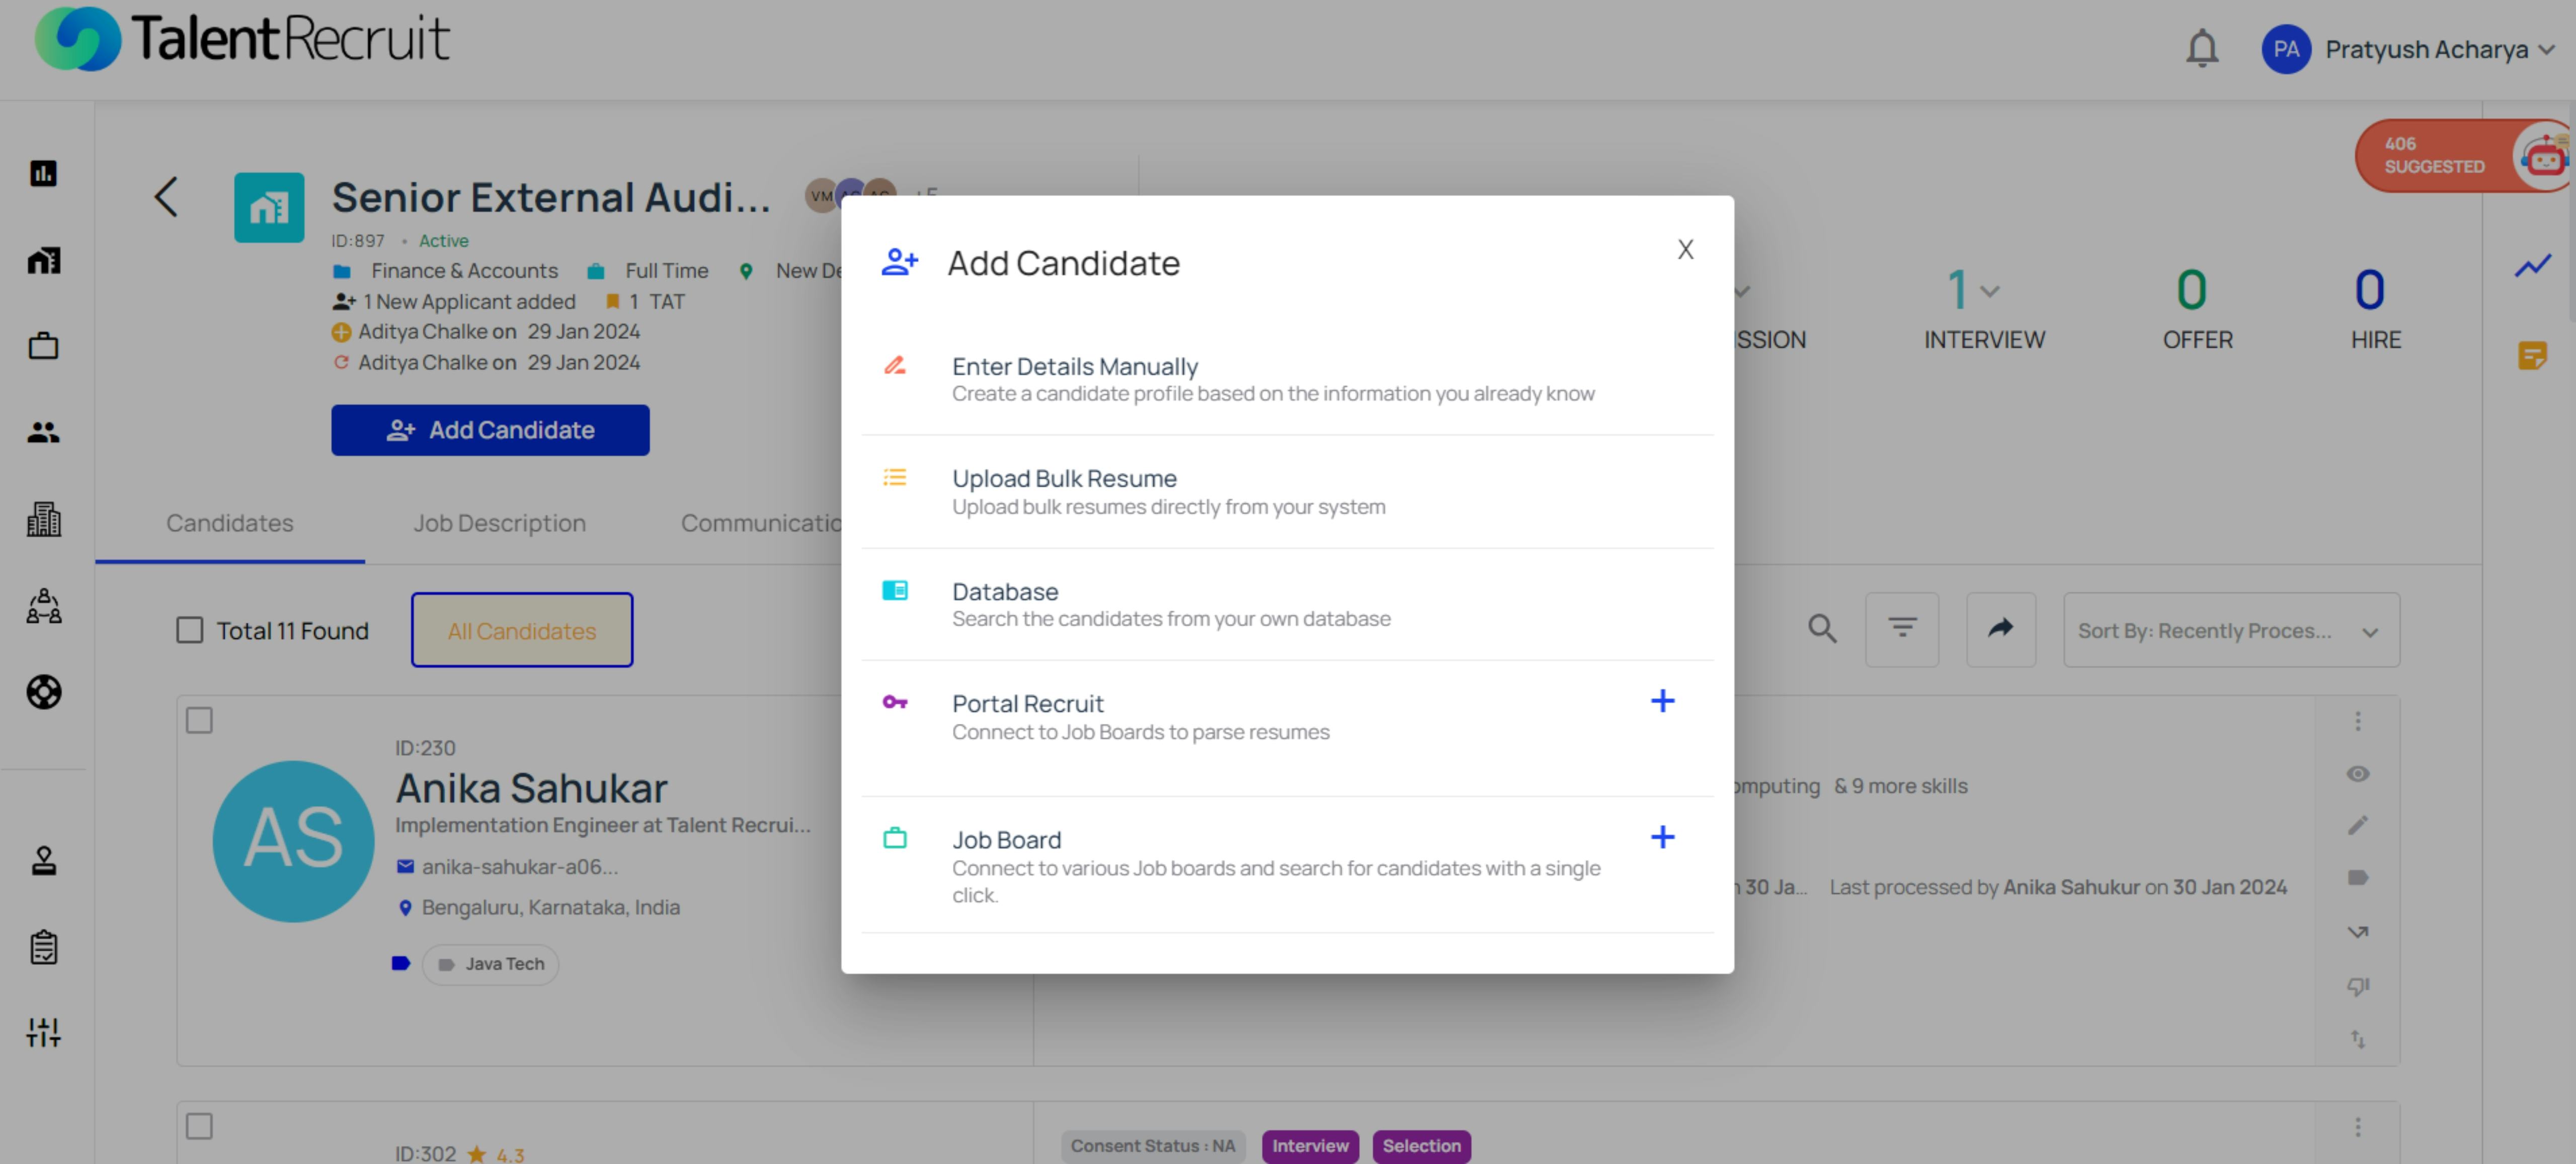Open the settings sliders sidebar icon
This screenshot has width=2576, height=1164.
coord(43,1032)
